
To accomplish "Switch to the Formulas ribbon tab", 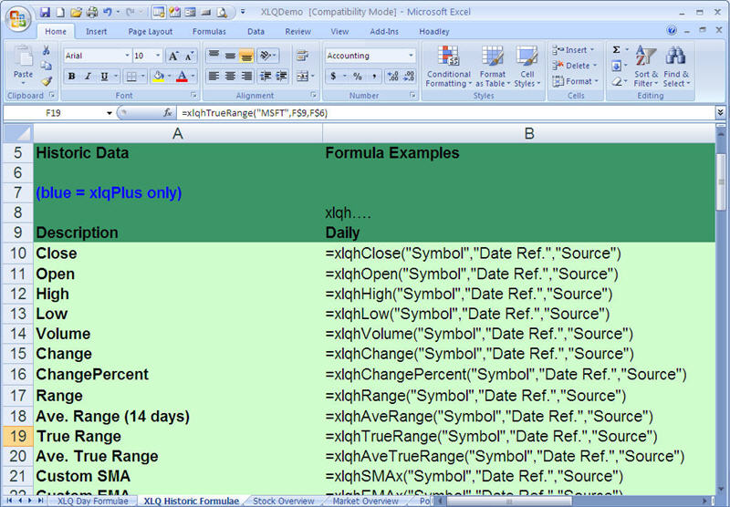I will click(x=209, y=31).
